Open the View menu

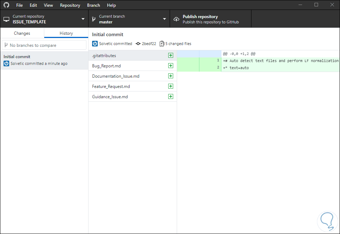(49, 5)
